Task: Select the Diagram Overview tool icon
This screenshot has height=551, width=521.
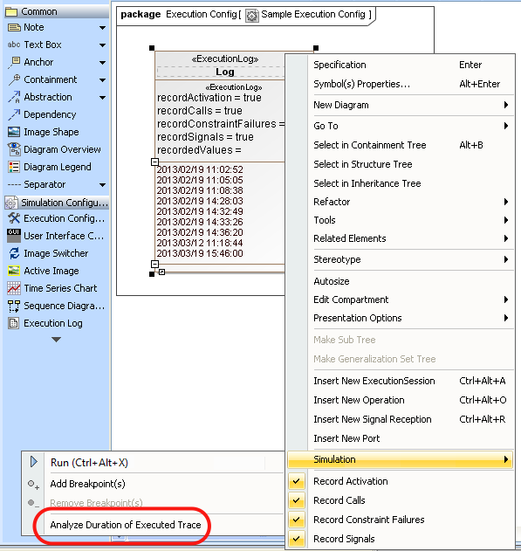Action: (x=14, y=149)
